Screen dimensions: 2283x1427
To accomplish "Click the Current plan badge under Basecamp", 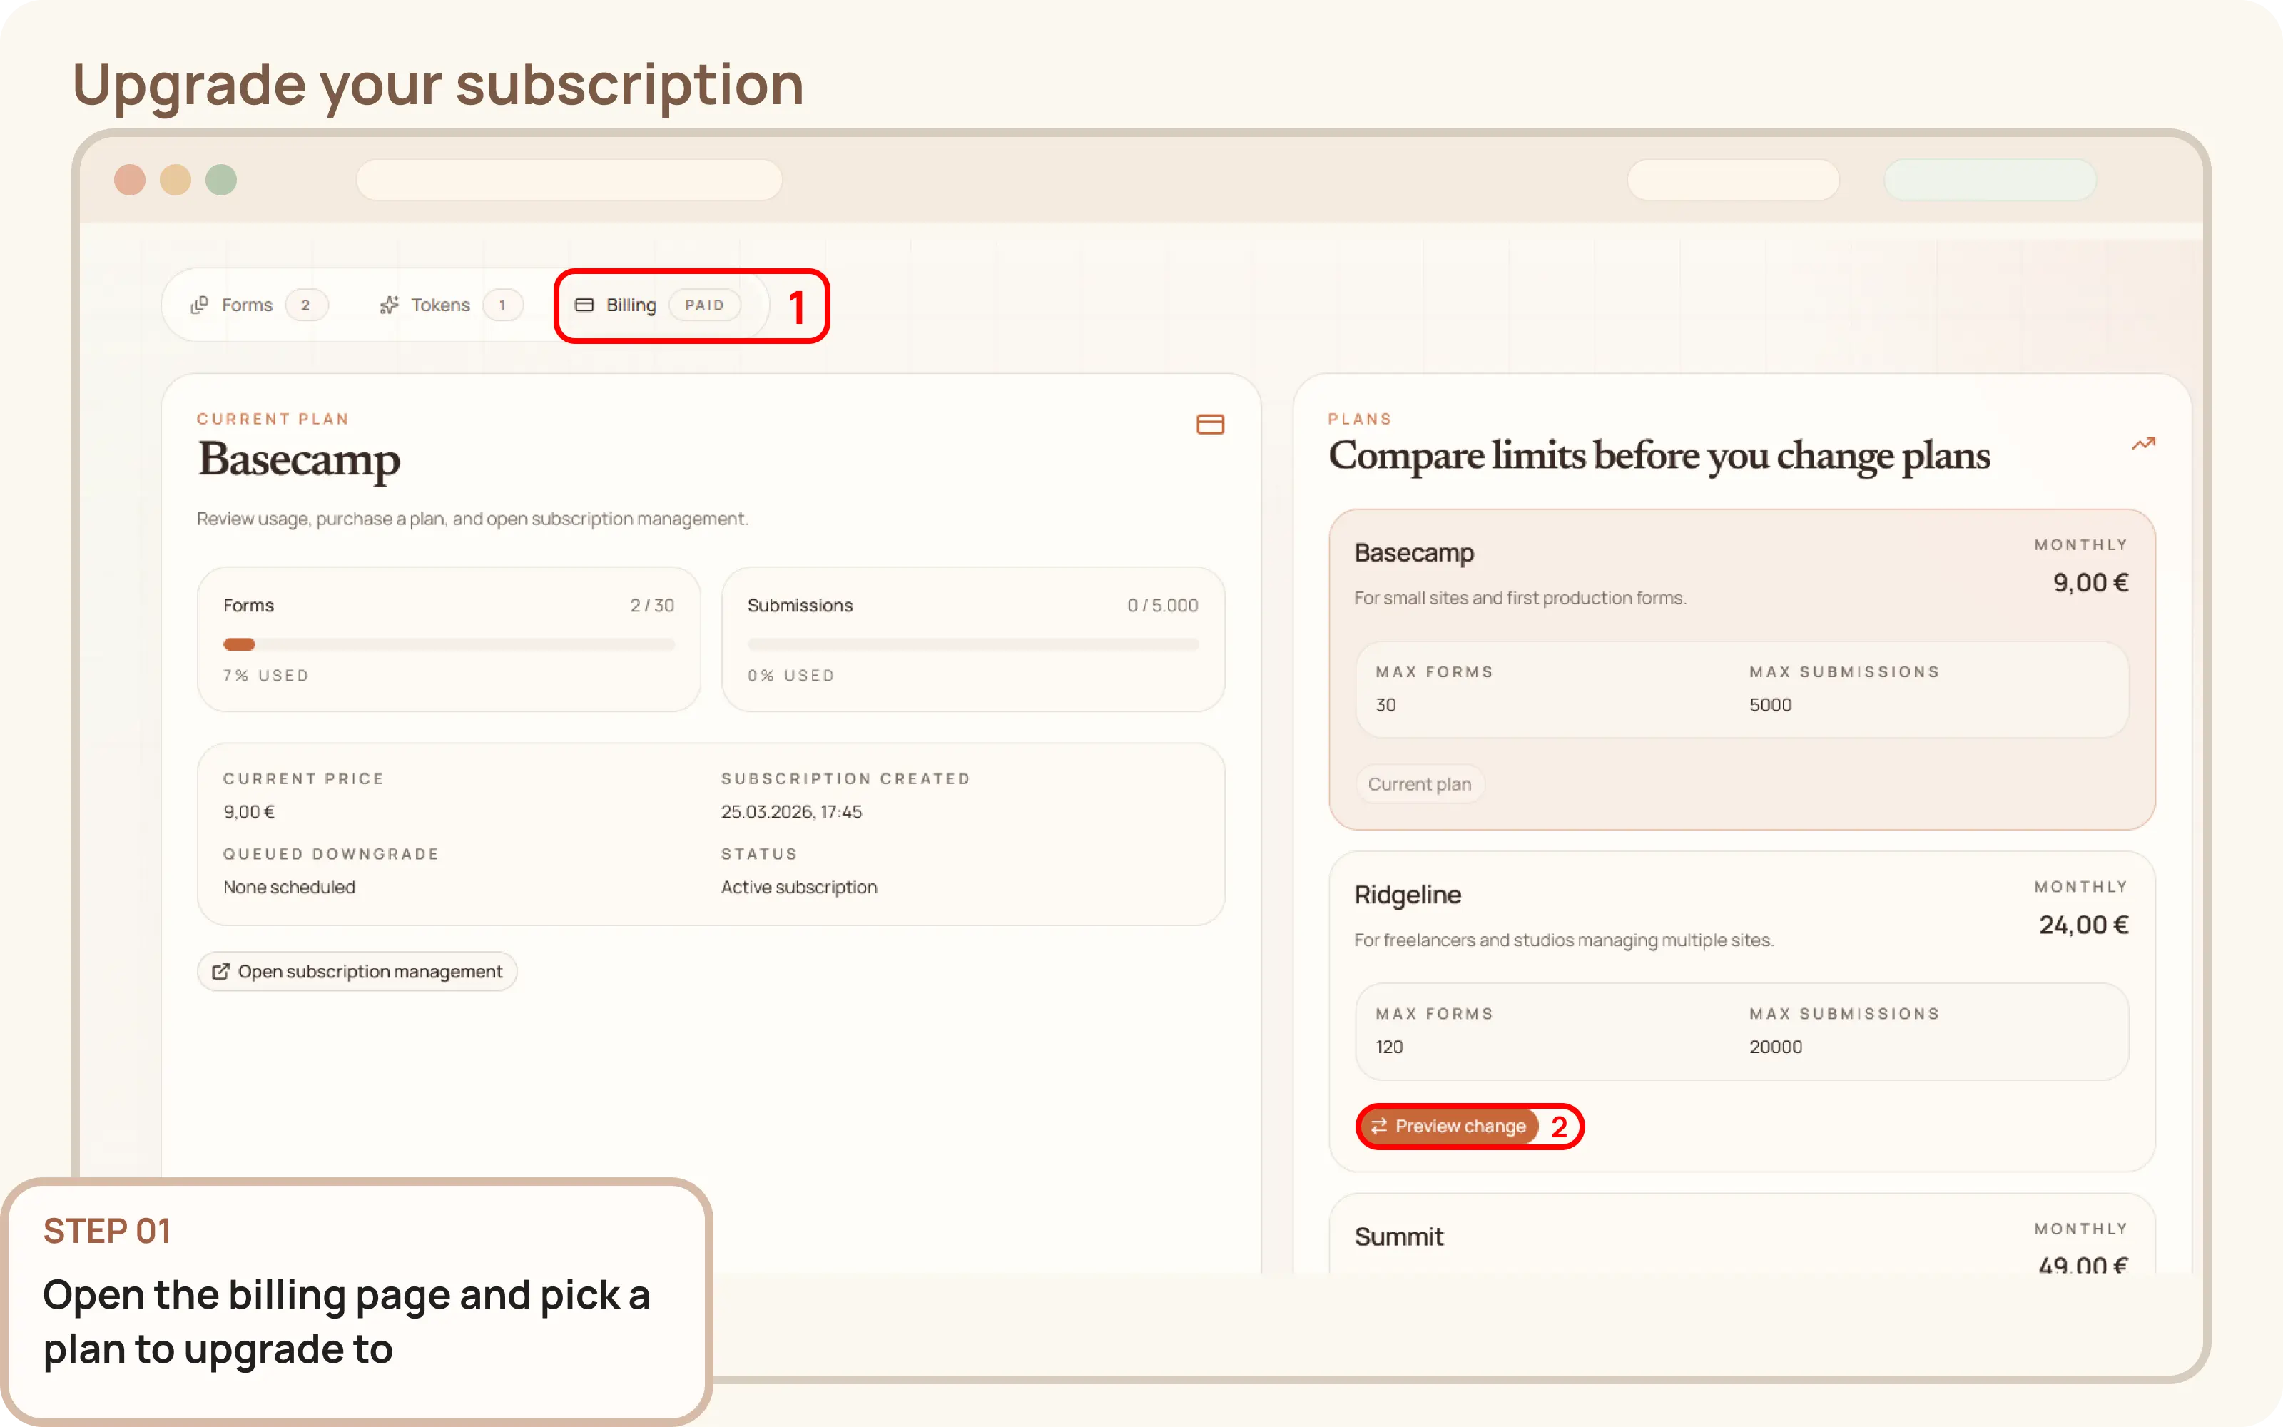I will pos(1419,783).
